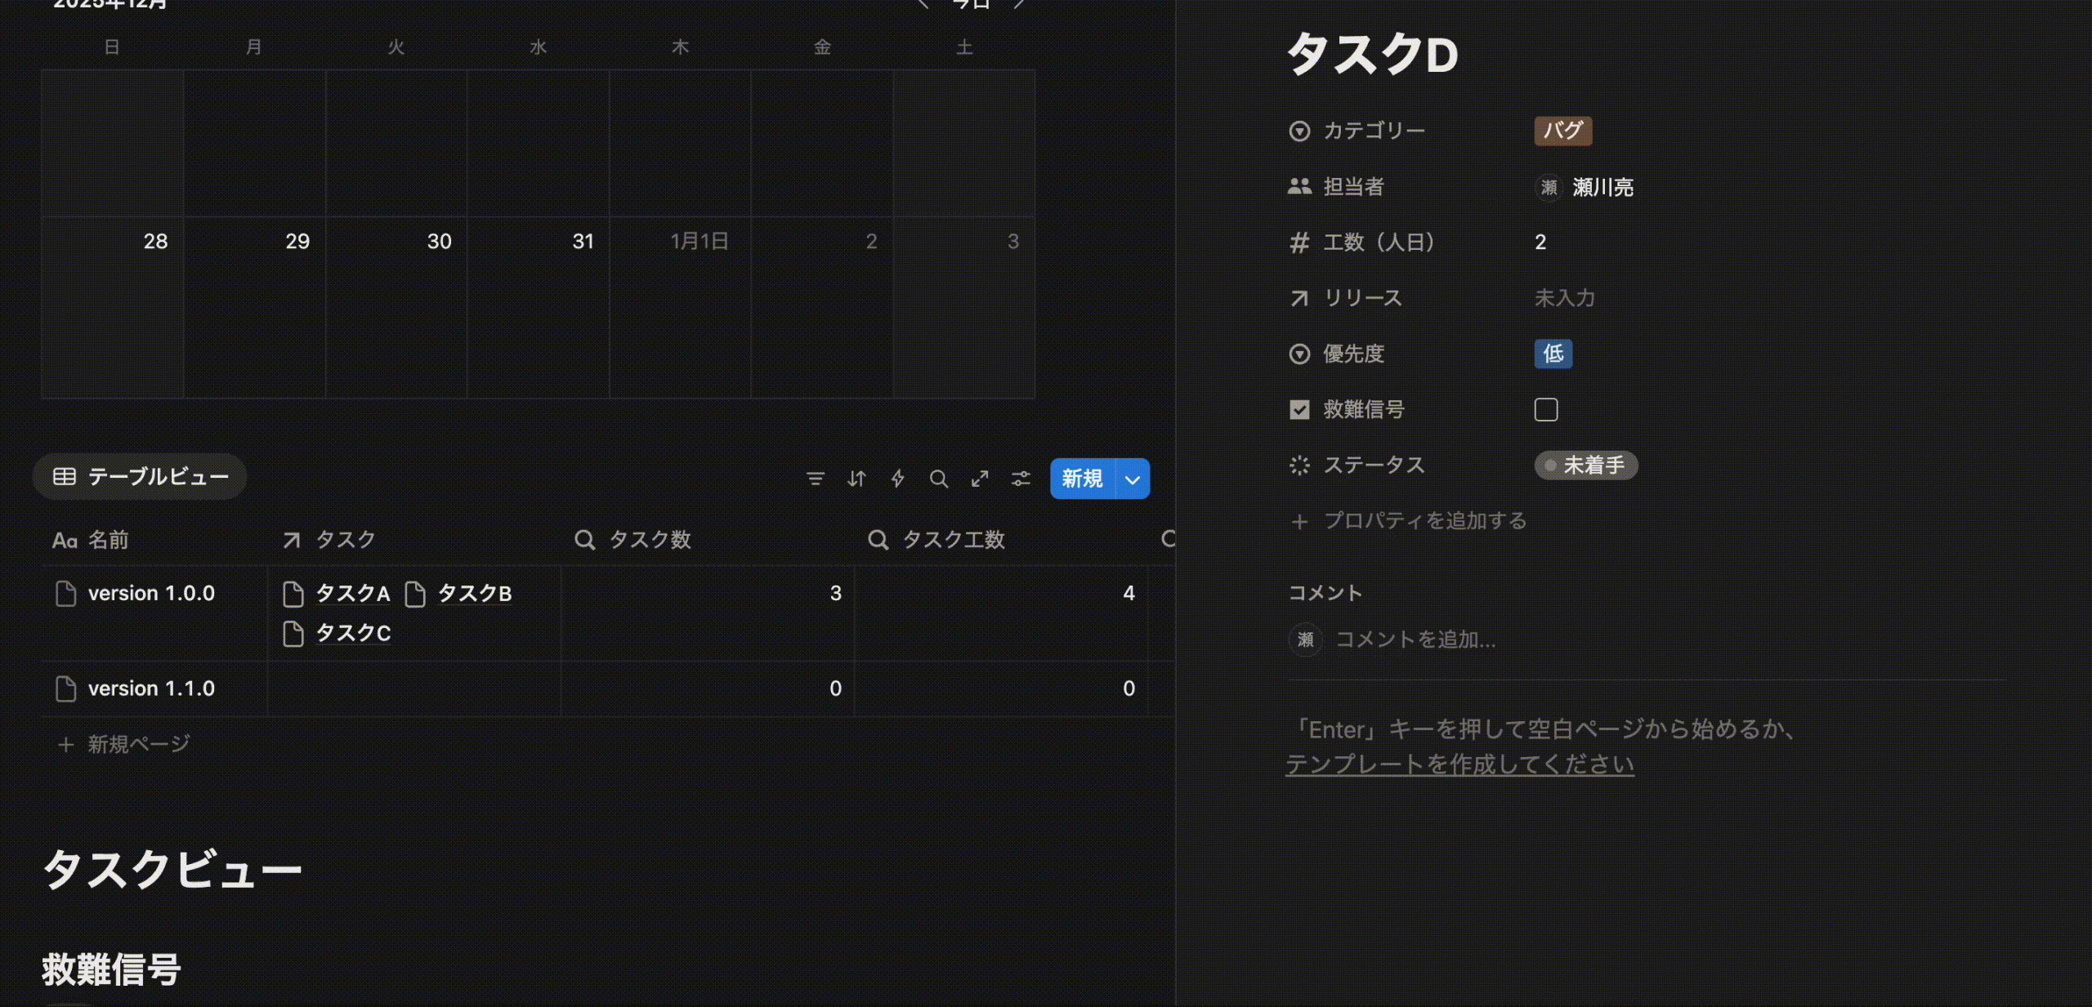Open the 未着手 status selector
Image resolution: width=2092 pixels, height=1007 pixels.
click(1586, 465)
